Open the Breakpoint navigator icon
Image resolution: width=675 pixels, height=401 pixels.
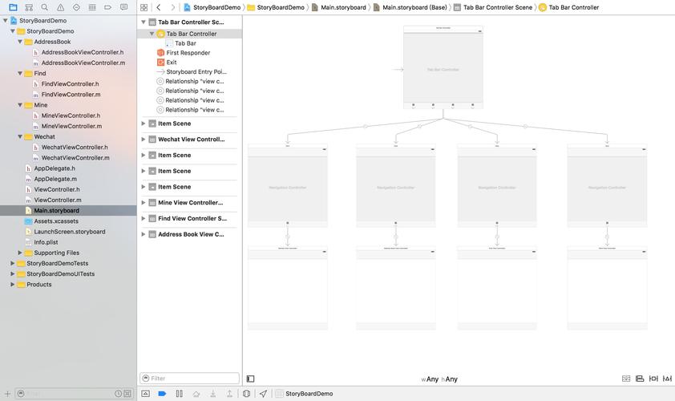coord(107,7)
